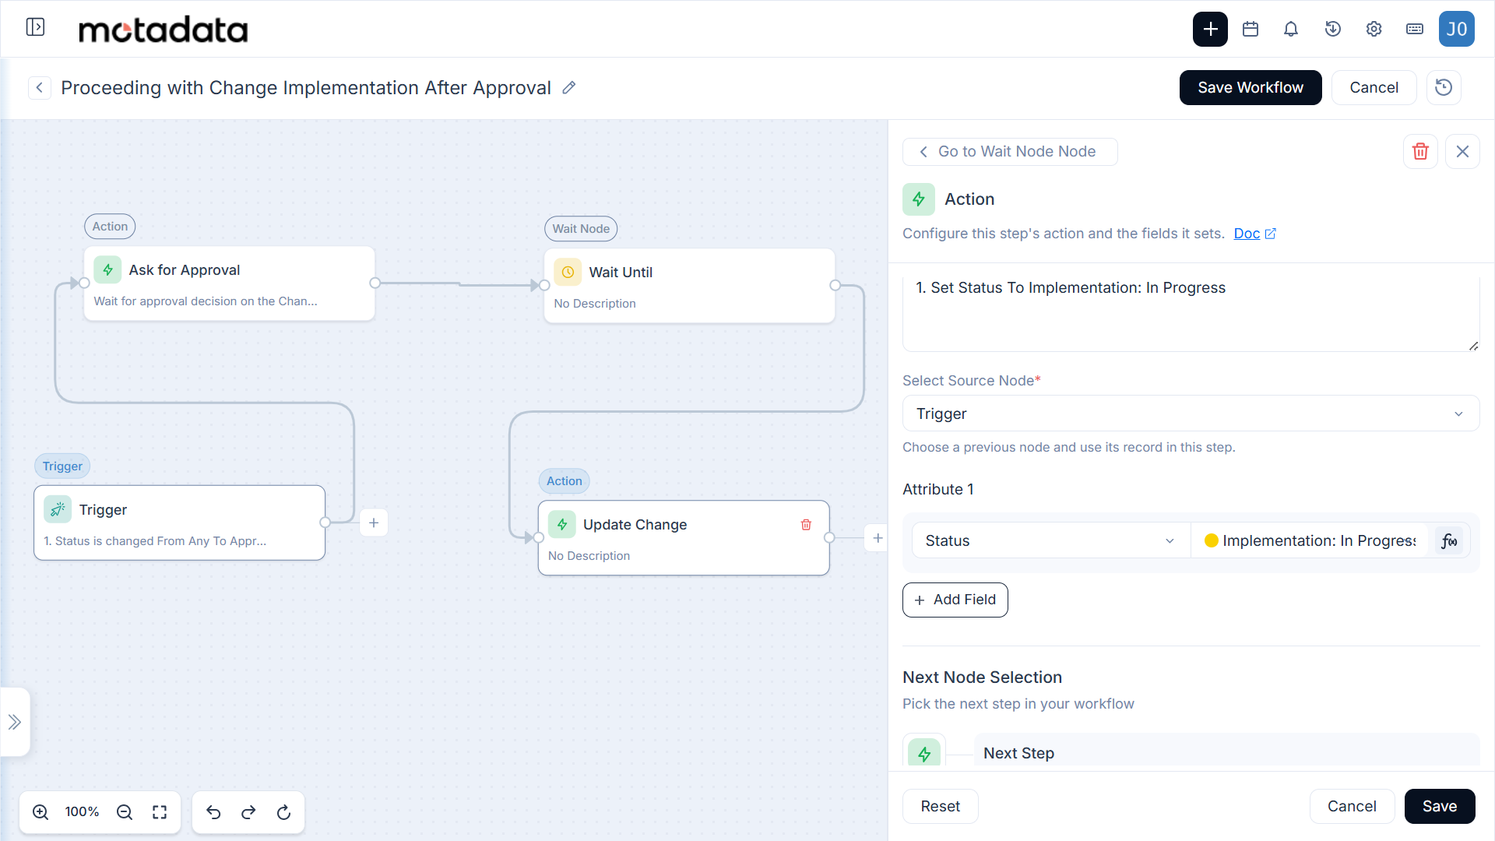Image resolution: width=1495 pixels, height=841 pixels.
Task: Close the Action configuration panel
Action: coord(1462,151)
